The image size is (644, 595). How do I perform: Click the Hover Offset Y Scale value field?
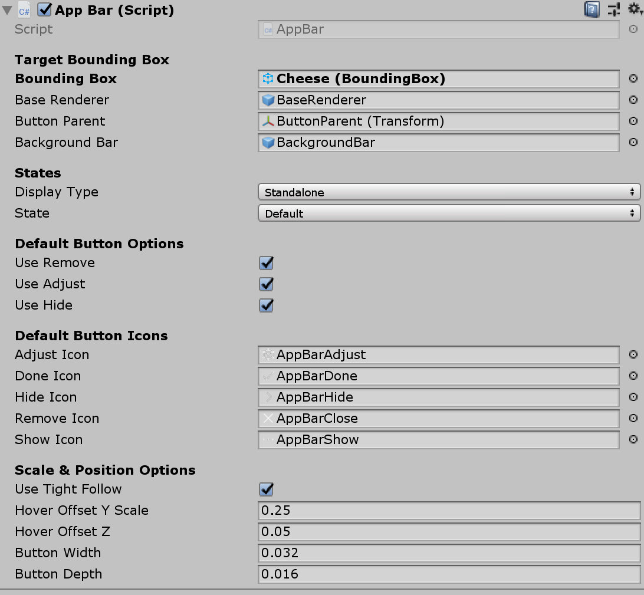448,511
